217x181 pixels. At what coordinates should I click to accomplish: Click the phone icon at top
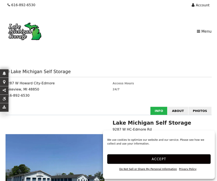click(9, 5)
